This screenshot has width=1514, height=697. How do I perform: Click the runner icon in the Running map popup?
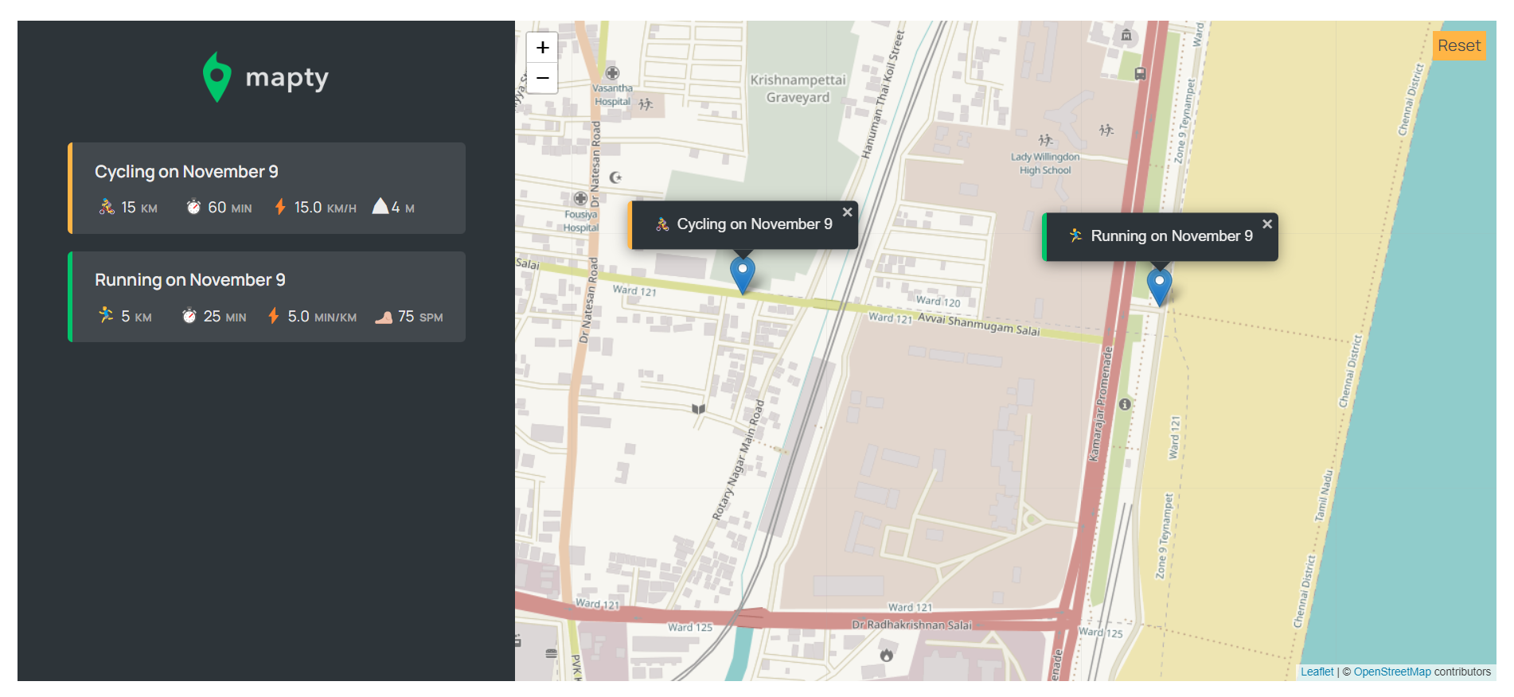tap(1076, 236)
